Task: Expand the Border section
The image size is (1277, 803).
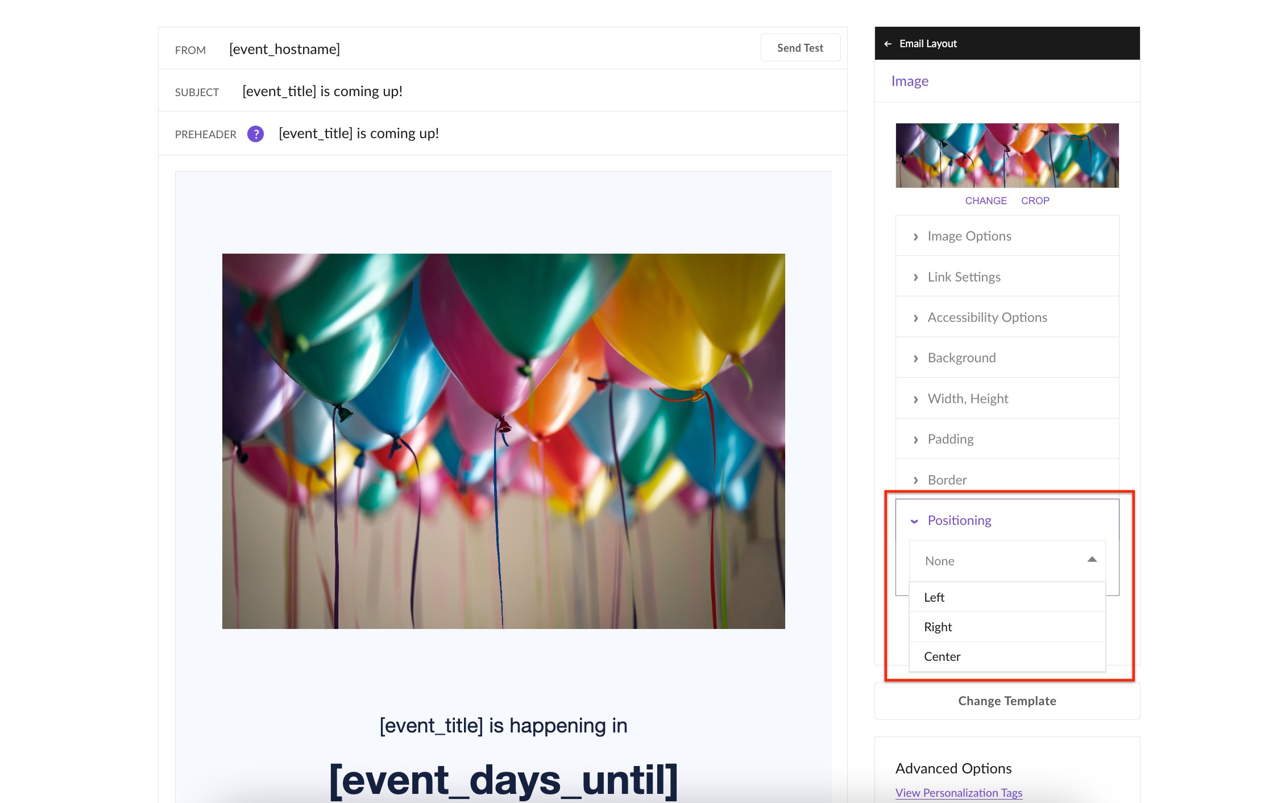Action: tap(1007, 479)
